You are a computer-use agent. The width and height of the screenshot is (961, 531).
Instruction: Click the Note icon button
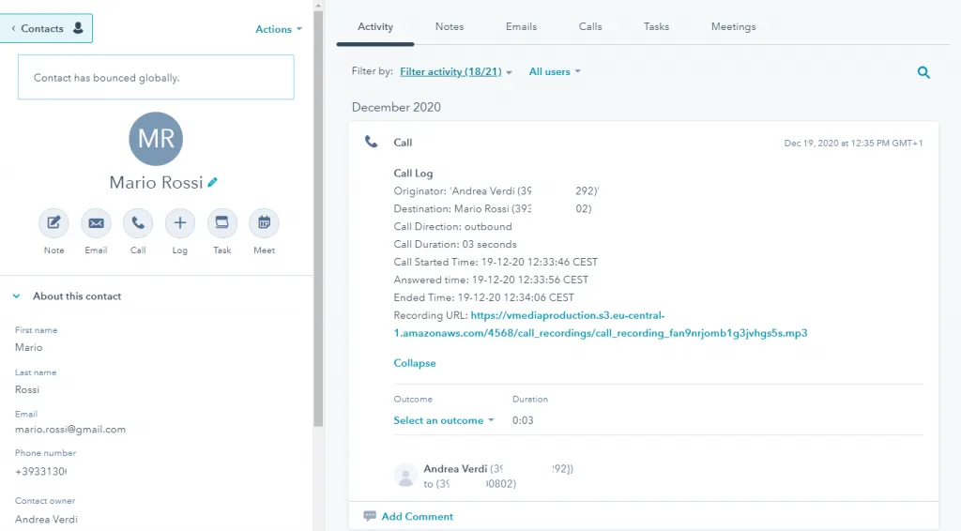tap(53, 223)
